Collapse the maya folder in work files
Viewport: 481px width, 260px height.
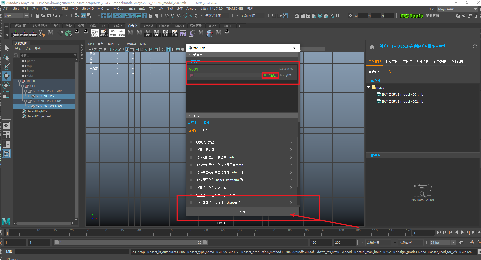(x=369, y=87)
